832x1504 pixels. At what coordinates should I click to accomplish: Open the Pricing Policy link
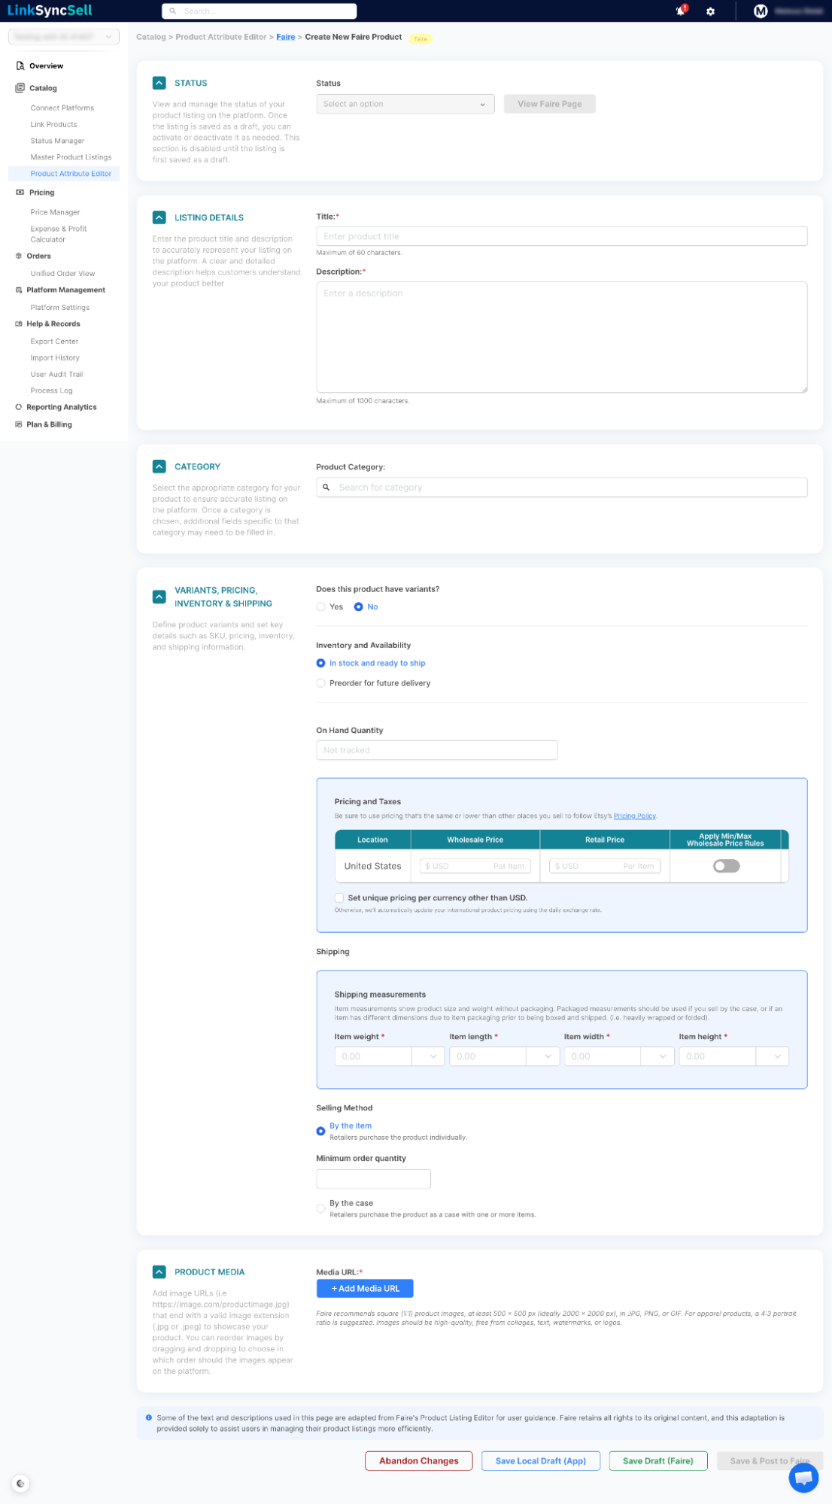(635, 816)
